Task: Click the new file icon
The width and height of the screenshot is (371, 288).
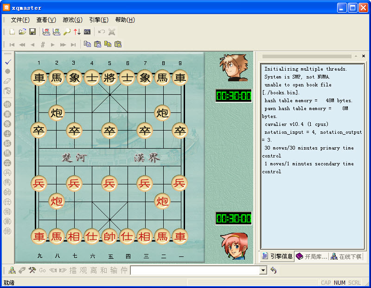Action: click(12, 32)
